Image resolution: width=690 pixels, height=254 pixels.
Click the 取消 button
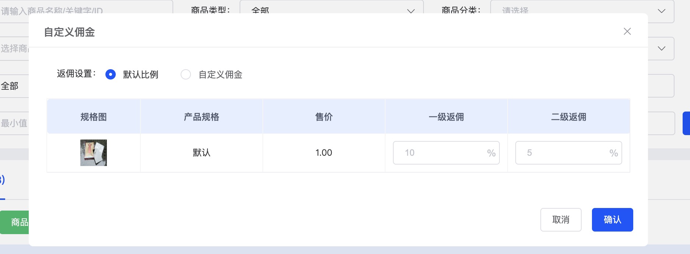561,220
